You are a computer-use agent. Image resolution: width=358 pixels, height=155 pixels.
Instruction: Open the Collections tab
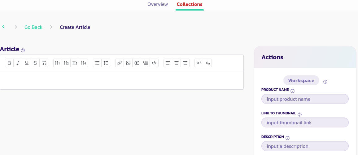click(x=190, y=4)
